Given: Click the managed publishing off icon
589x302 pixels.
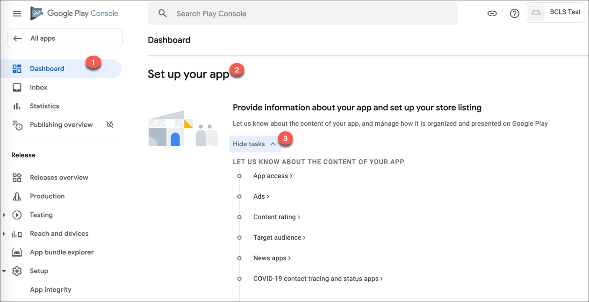Looking at the screenshot, I should click(110, 125).
